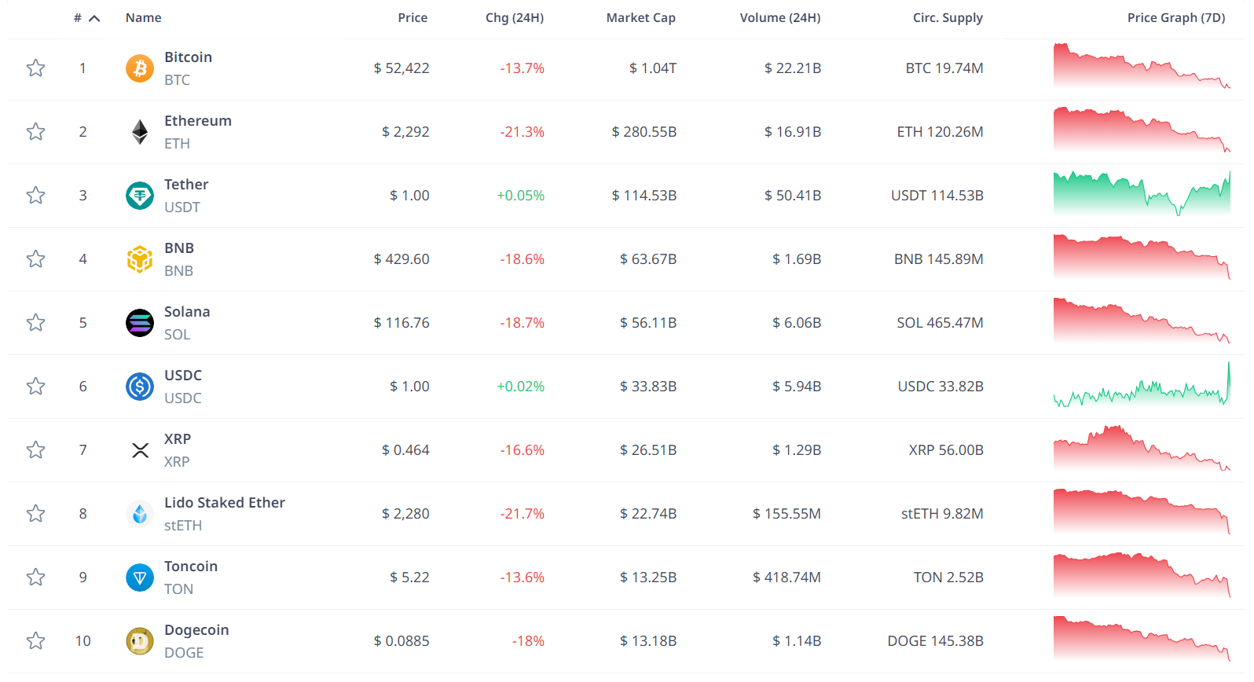Click Bitcoin's 7-day price graph
The image size is (1254, 682).
[x=1142, y=68]
